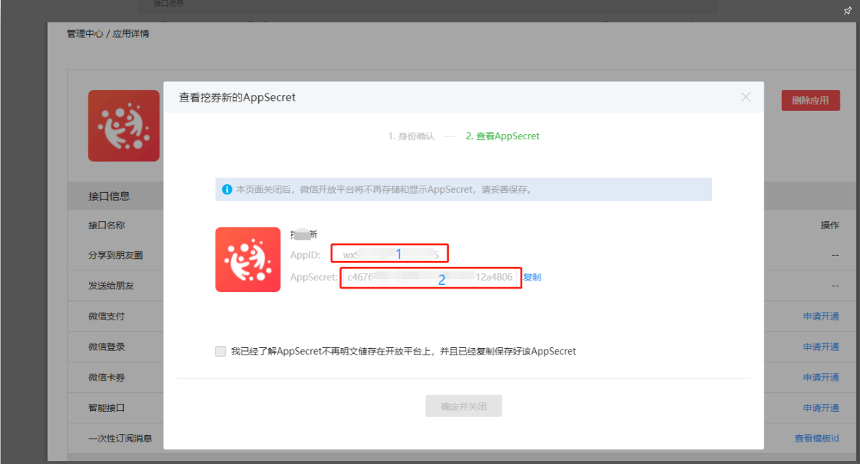860x464 pixels.
Task: Click 应用详情 in the breadcrumb
Action: pyautogui.click(x=131, y=33)
